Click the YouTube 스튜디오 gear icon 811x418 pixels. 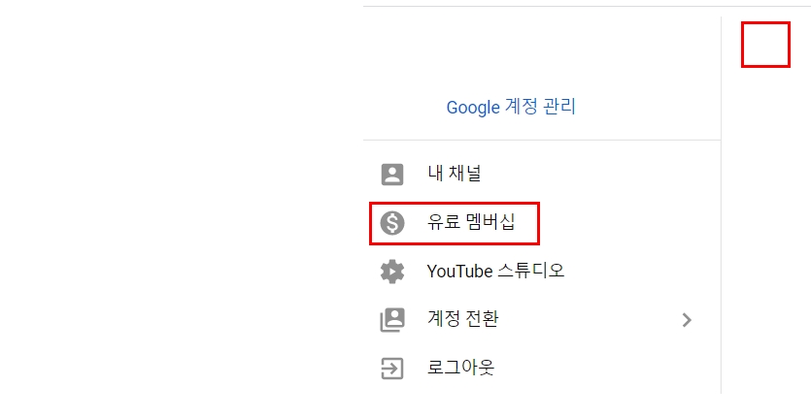coord(392,272)
